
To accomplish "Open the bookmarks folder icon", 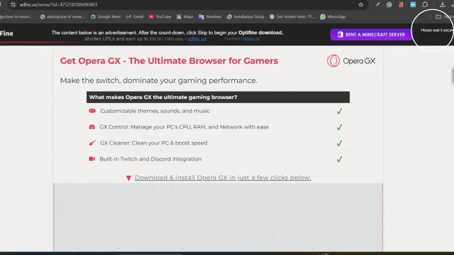I will tap(438, 17).
